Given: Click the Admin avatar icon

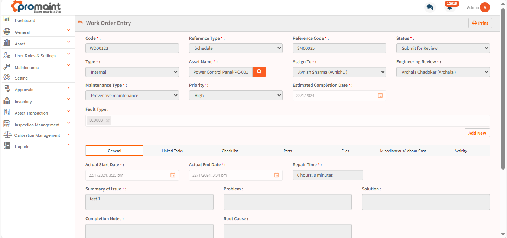Looking at the screenshot, I should (485, 7).
